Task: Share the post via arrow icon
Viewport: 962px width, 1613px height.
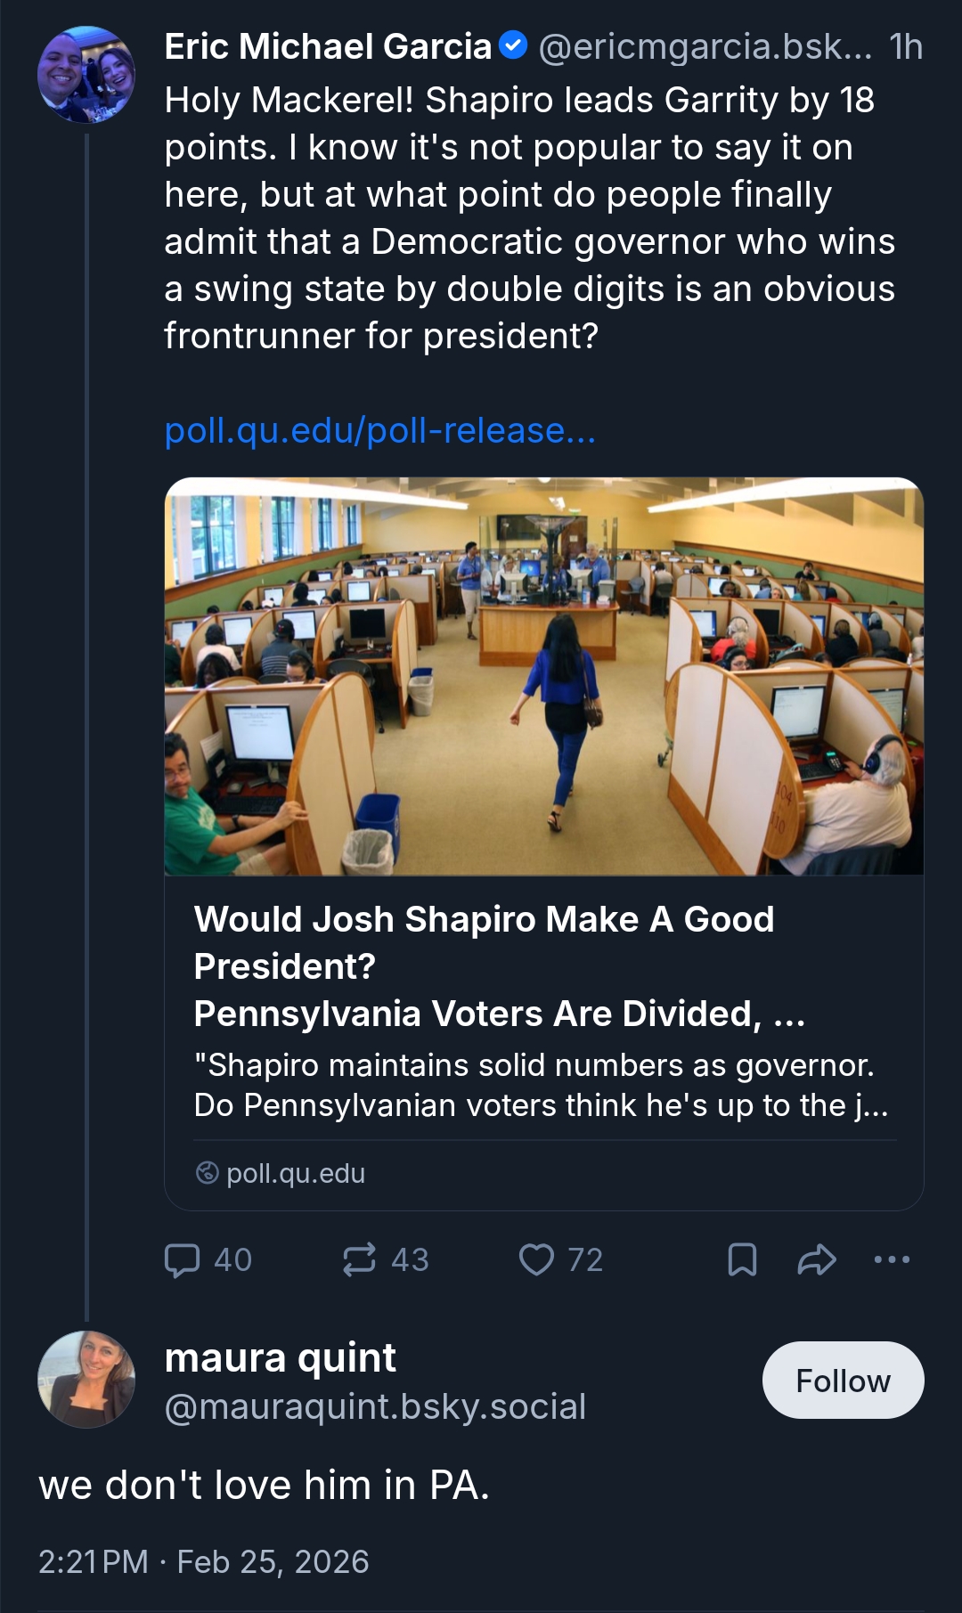Action: pos(816,1260)
